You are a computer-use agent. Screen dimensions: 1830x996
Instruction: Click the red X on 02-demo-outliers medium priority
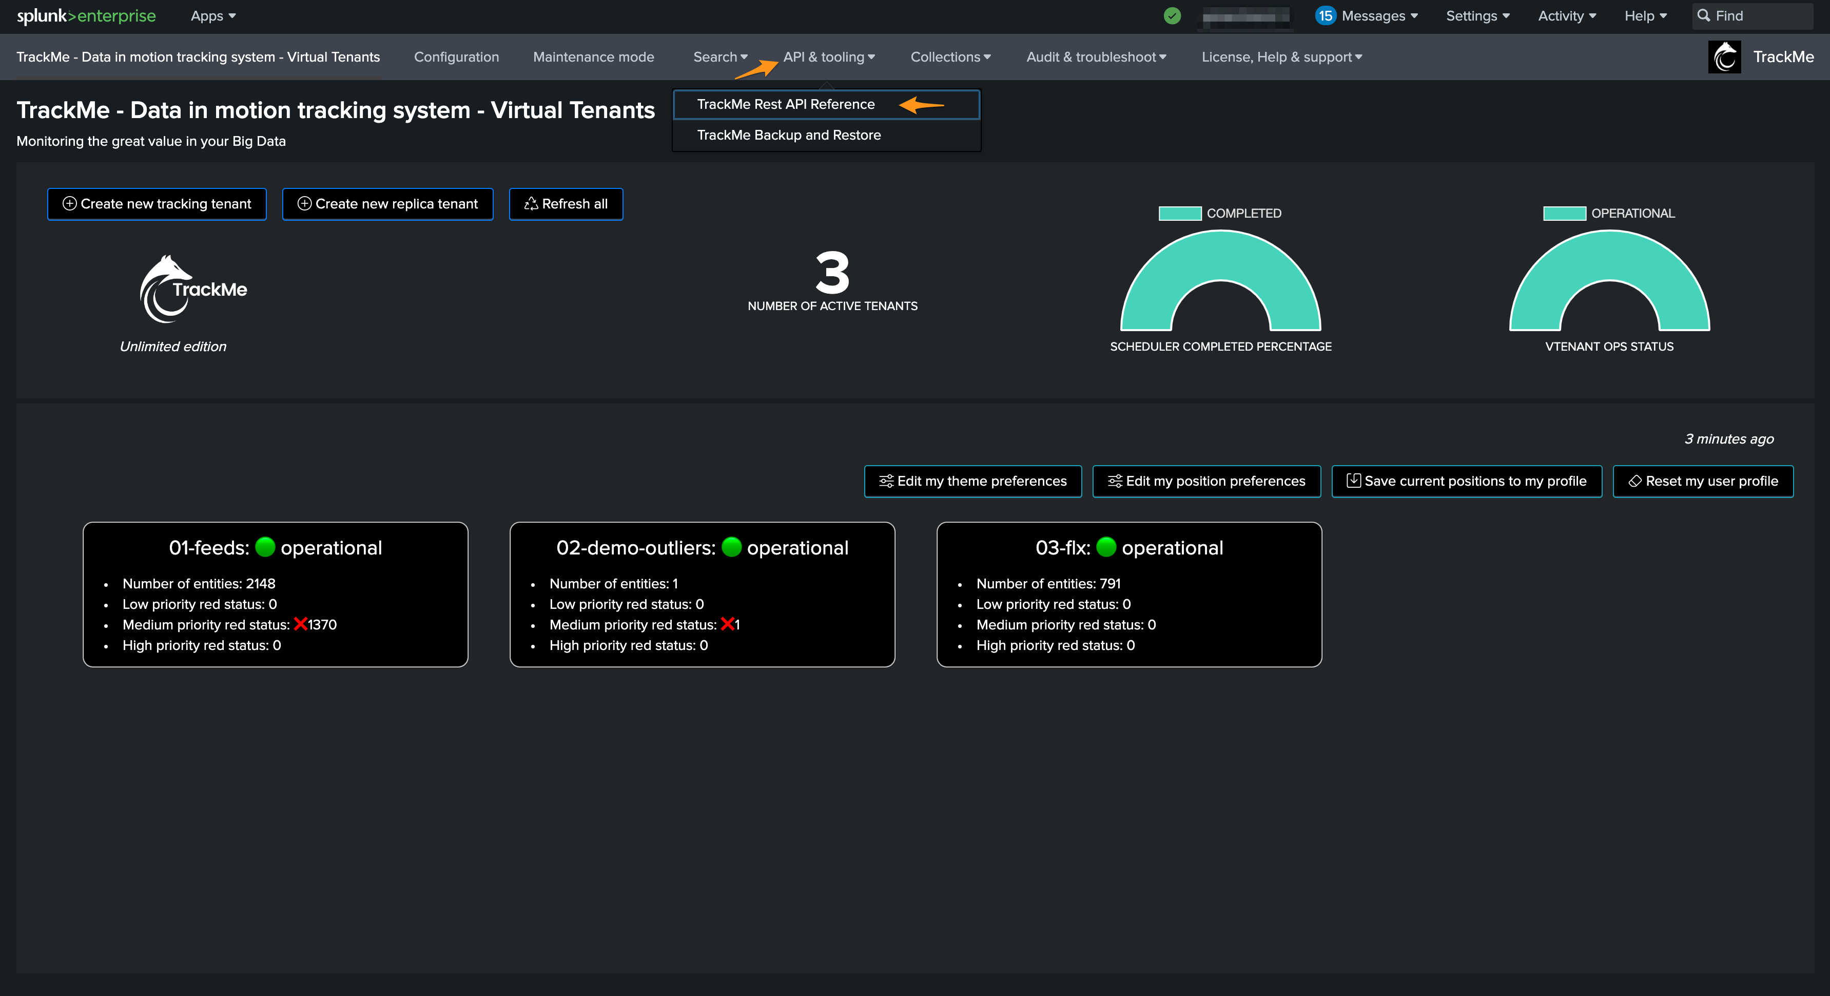(x=727, y=624)
